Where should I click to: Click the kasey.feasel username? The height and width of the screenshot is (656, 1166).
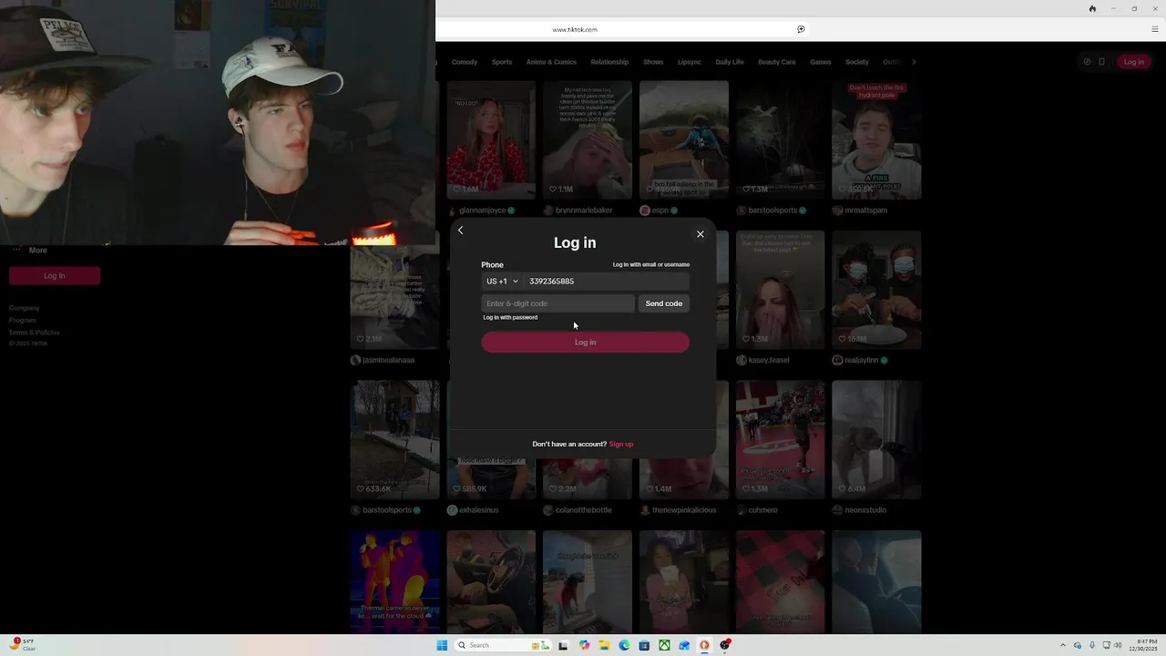[769, 361]
